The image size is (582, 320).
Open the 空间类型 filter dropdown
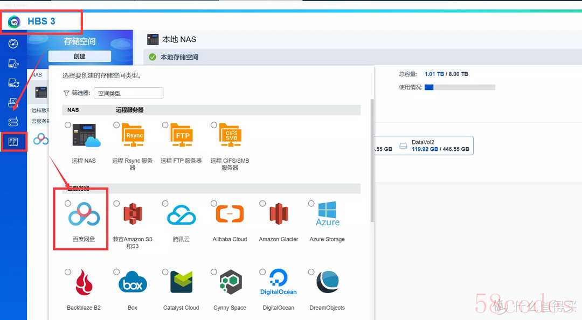coord(128,93)
